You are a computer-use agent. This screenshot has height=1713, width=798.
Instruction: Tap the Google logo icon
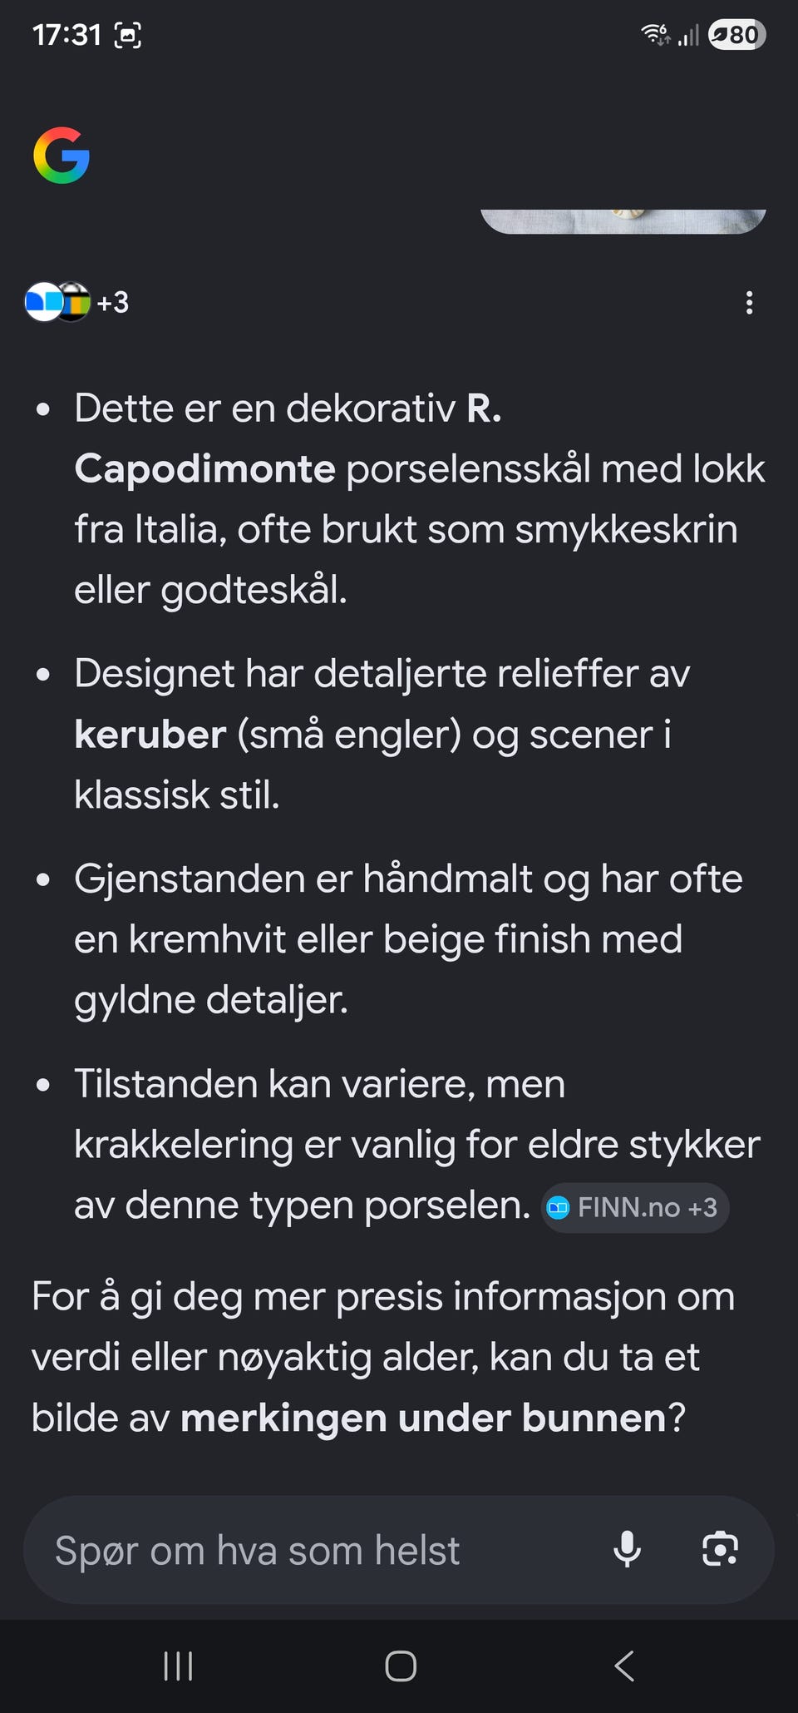click(62, 156)
